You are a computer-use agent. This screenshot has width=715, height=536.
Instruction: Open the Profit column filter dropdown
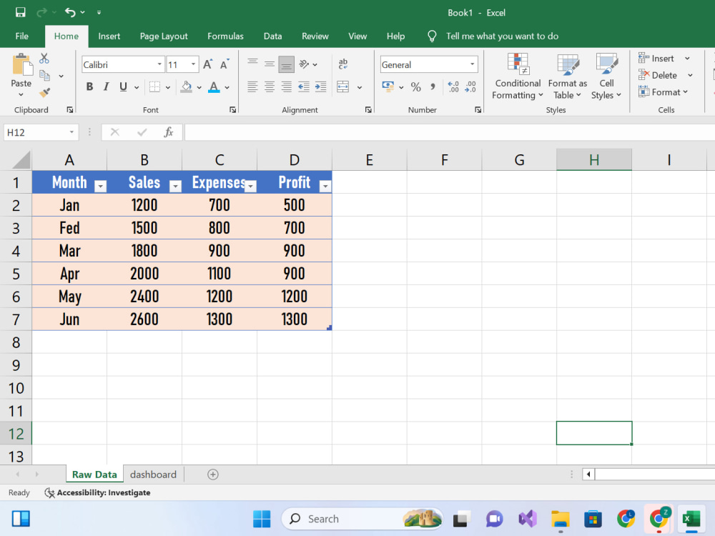click(x=325, y=186)
